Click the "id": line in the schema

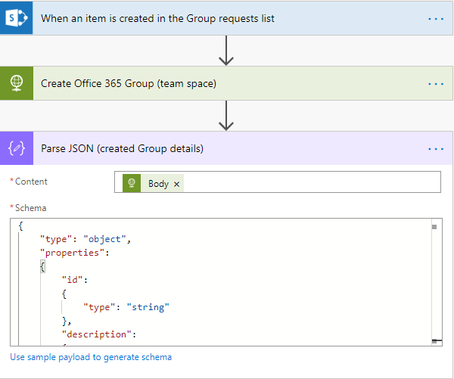pos(75,280)
